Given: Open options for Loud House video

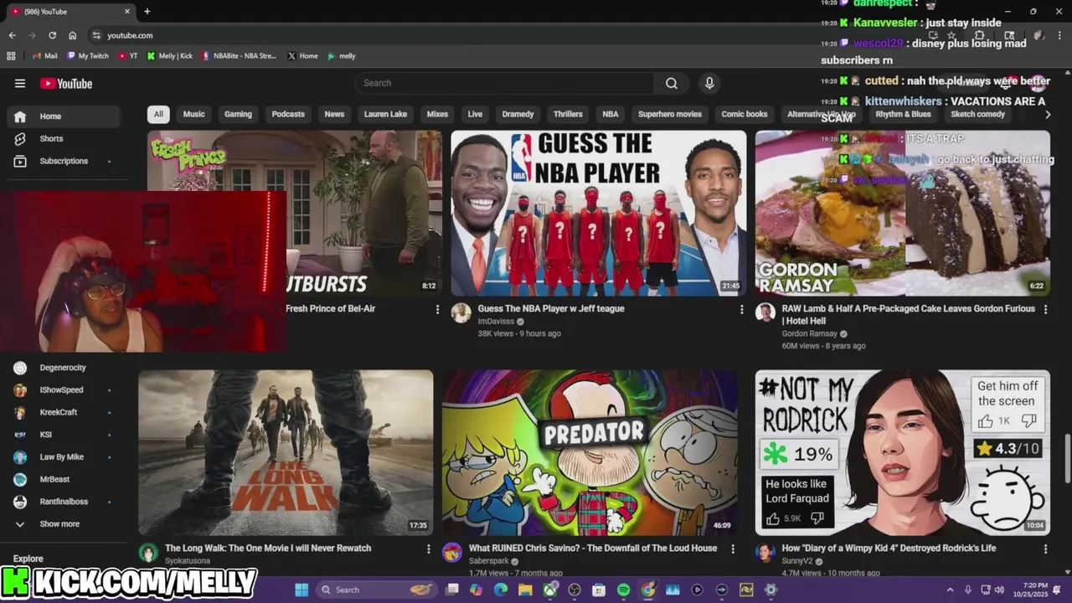Looking at the screenshot, I should coord(733,549).
